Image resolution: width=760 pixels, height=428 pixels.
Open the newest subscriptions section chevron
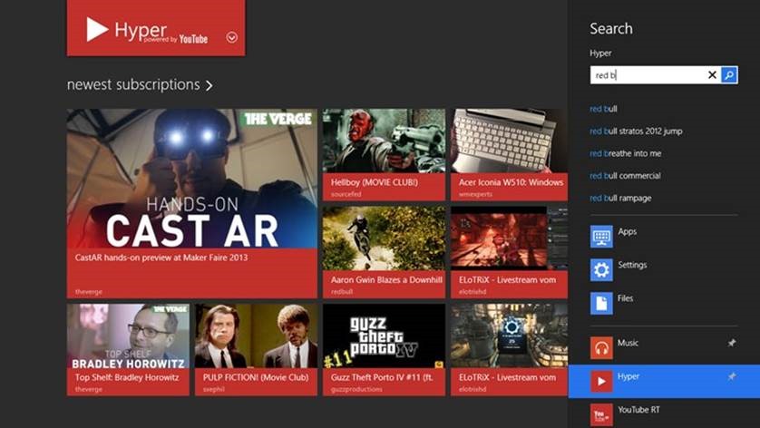(x=209, y=85)
